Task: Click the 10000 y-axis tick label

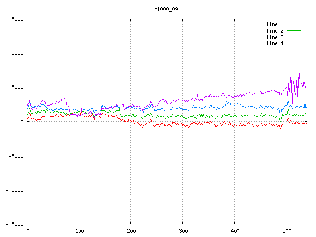Action: click(16, 53)
